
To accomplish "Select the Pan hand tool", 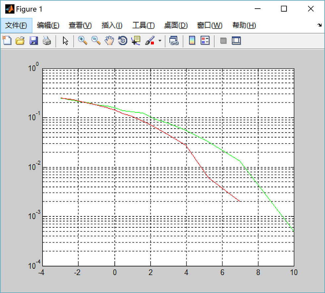I will click(109, 41).
